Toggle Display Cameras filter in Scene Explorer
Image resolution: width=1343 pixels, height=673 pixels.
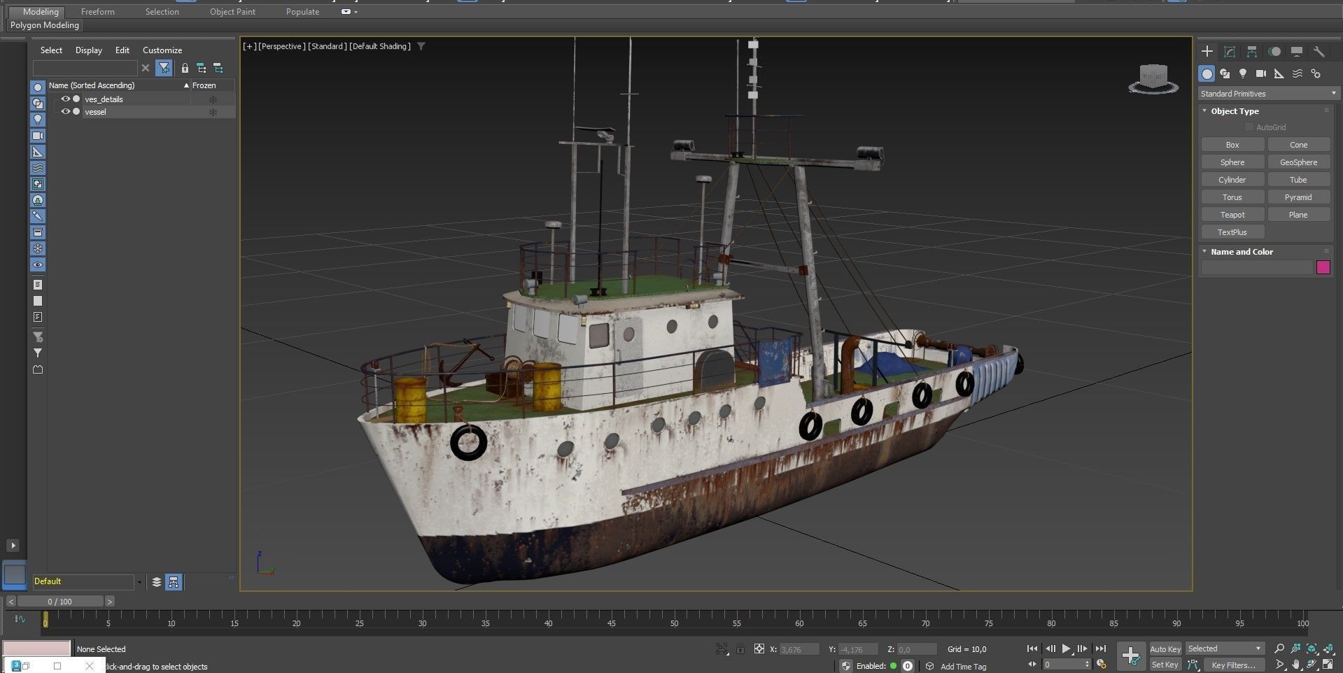pos(38,136)
